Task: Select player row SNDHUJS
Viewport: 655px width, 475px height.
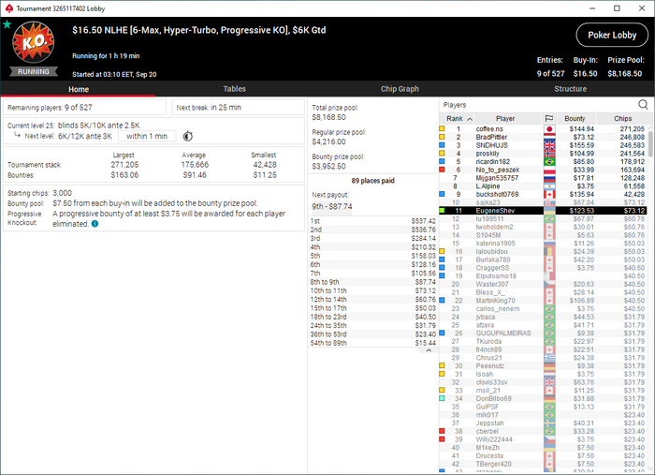Action: [543, 145]
